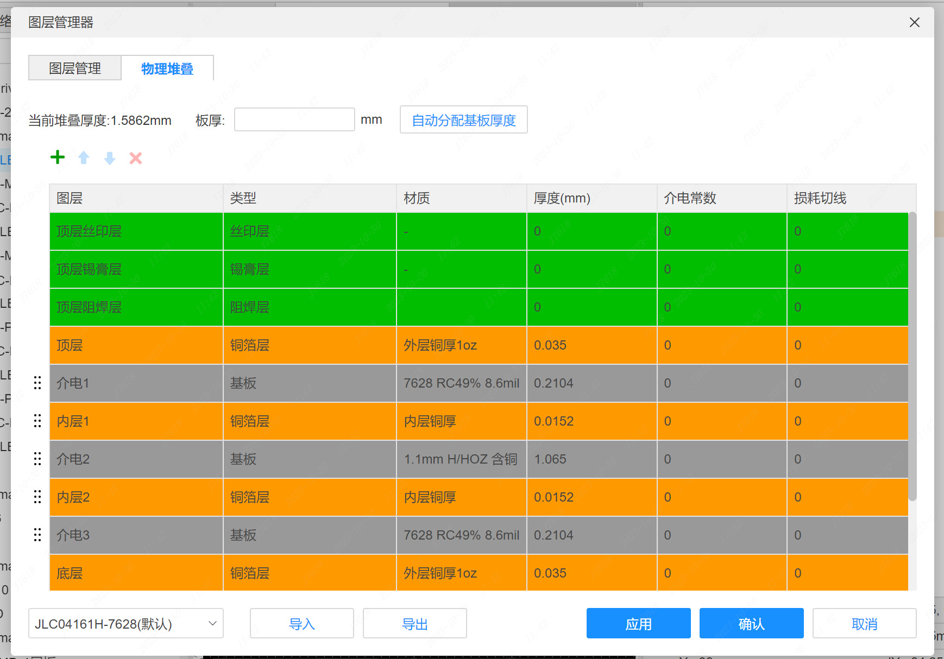
Task: Grab the drag handle for 介电3 row
Action: point(37,535)
